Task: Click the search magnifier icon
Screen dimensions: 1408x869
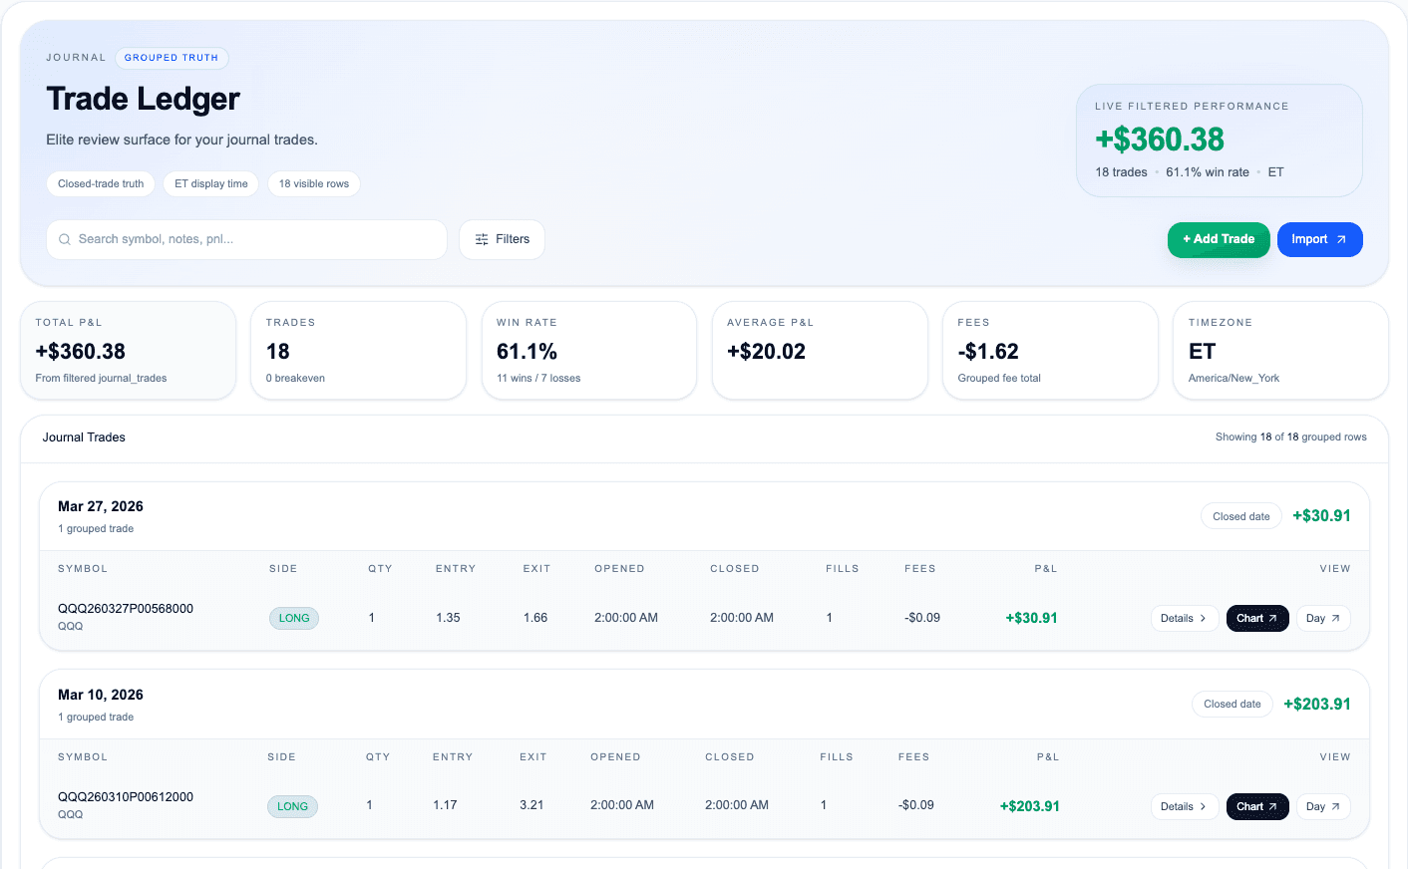Action: pyautogui.click(x=65, y=239)
